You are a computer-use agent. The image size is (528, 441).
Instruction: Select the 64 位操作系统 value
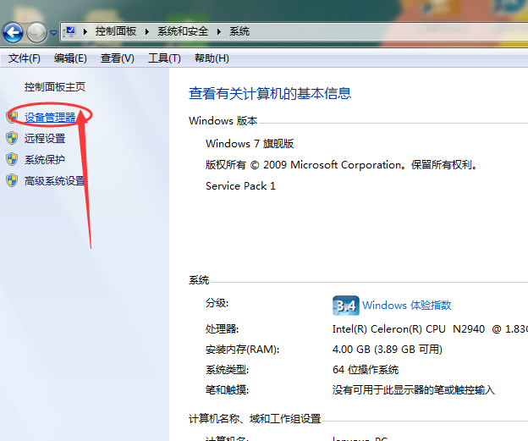coord(366,370)
